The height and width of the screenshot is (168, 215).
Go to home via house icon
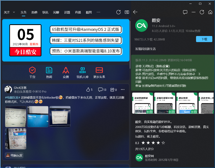click(x=210, y=12)
